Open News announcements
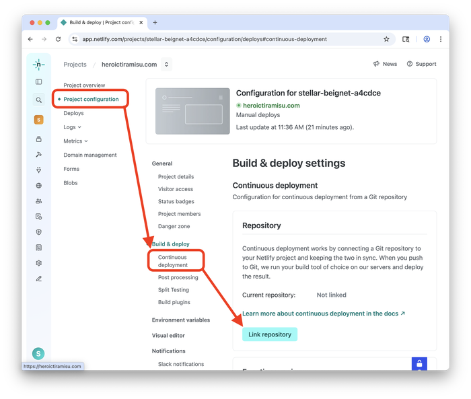Screen dimensions: 471x399 pyautogui.click(x=385, y=64)
